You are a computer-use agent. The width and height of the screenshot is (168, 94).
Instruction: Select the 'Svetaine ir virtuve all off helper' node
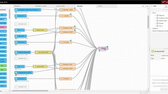(x=28, y=10)
